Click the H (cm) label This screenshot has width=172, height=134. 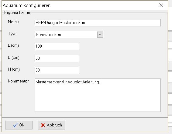point(14,69)
